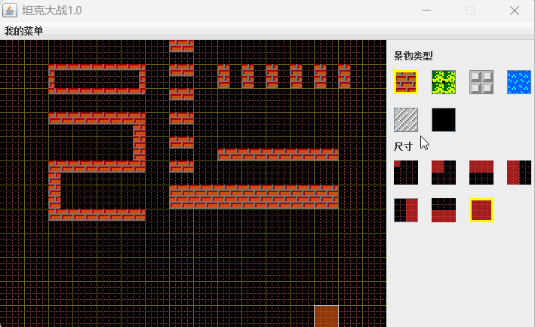Screen dimensions: 535x327
Task: Choose the blue water scenery type
Action: pos(519,82)
